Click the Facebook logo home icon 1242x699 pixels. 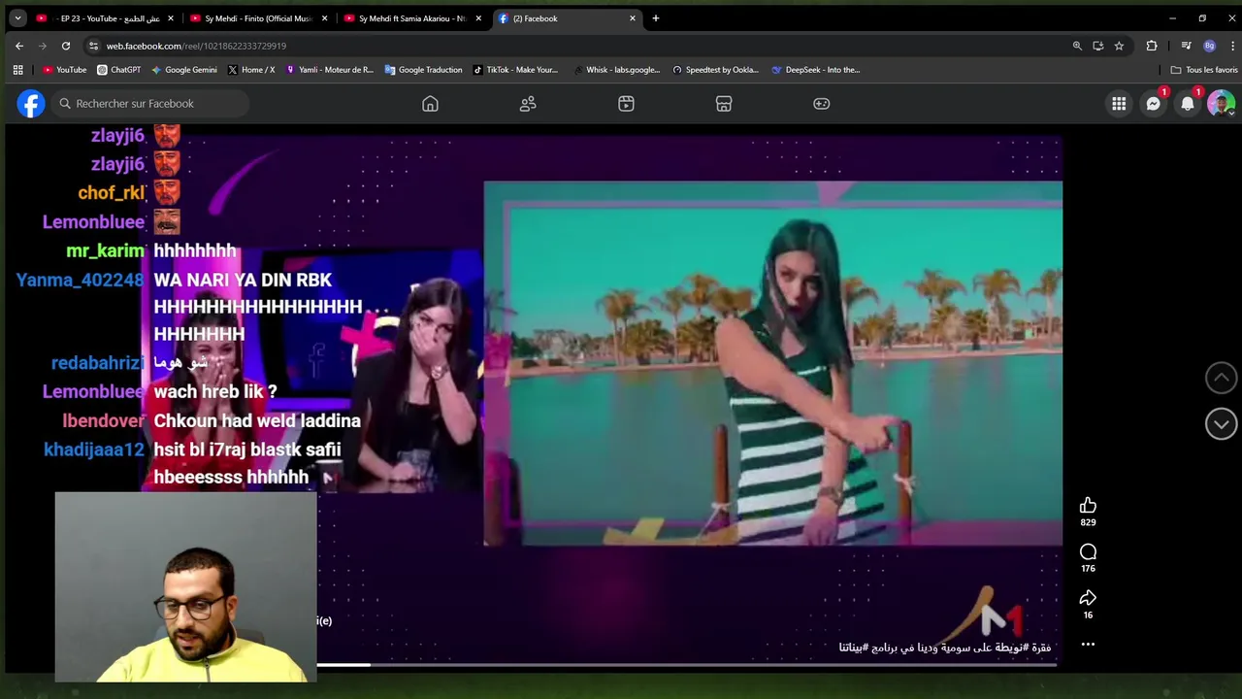31,104
